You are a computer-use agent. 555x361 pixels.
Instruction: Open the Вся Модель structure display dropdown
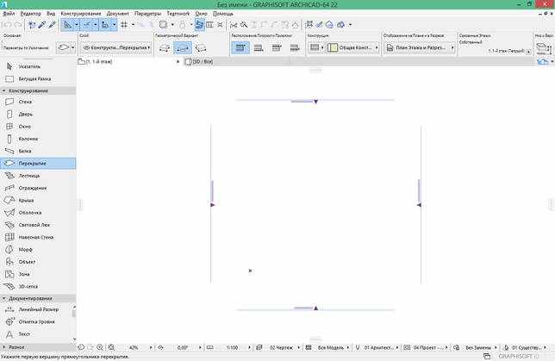coord(331,347)
